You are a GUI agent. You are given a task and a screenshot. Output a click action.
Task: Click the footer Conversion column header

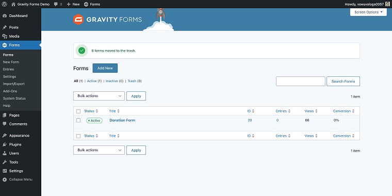[x=342, y=136]
